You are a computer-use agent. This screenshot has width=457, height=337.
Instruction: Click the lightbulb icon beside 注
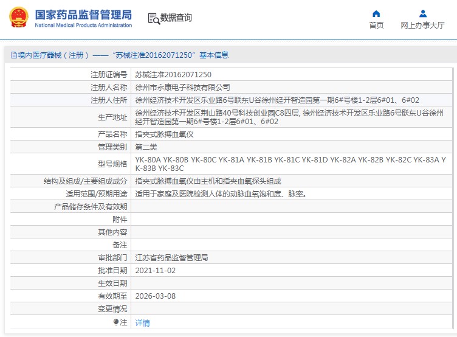115,322
